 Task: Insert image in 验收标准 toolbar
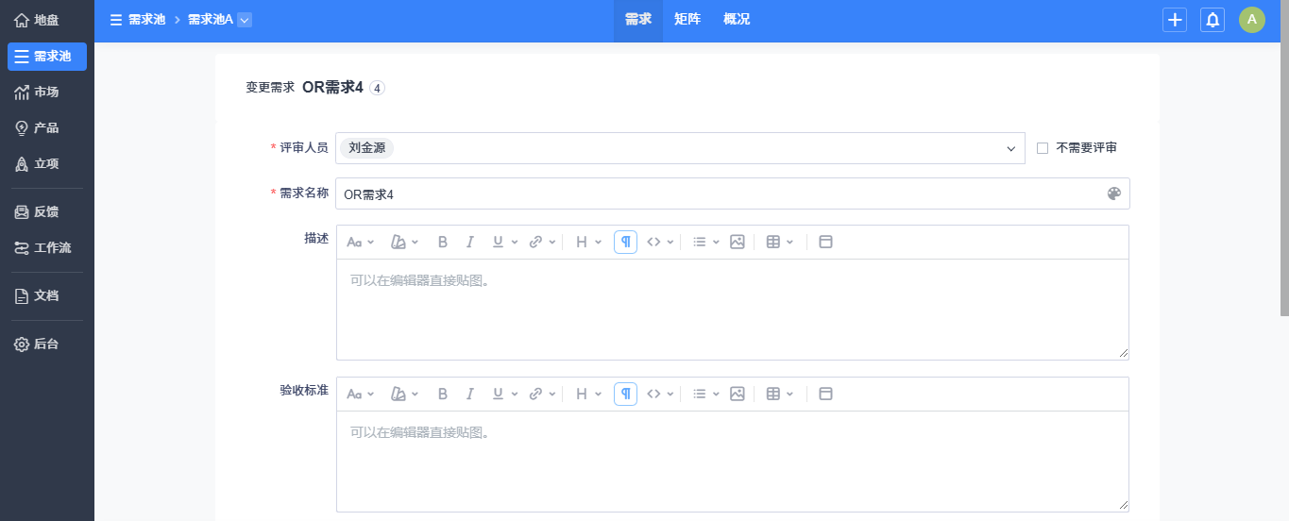point(738,395)
